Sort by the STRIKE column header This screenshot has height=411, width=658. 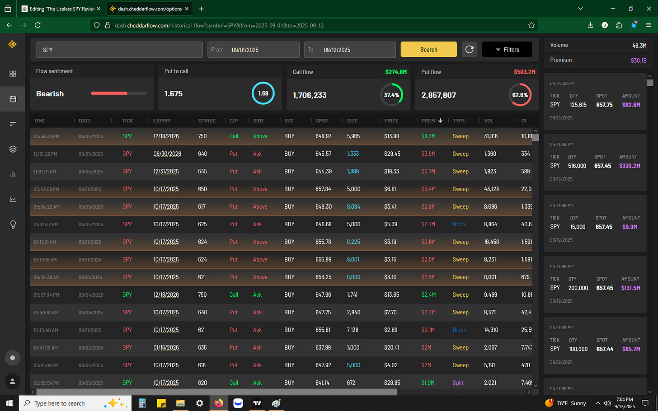(207, 121)
